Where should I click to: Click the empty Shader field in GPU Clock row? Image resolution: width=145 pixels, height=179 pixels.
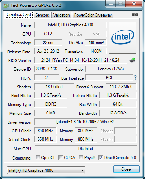pyautogui.click(x=126, y=131)
